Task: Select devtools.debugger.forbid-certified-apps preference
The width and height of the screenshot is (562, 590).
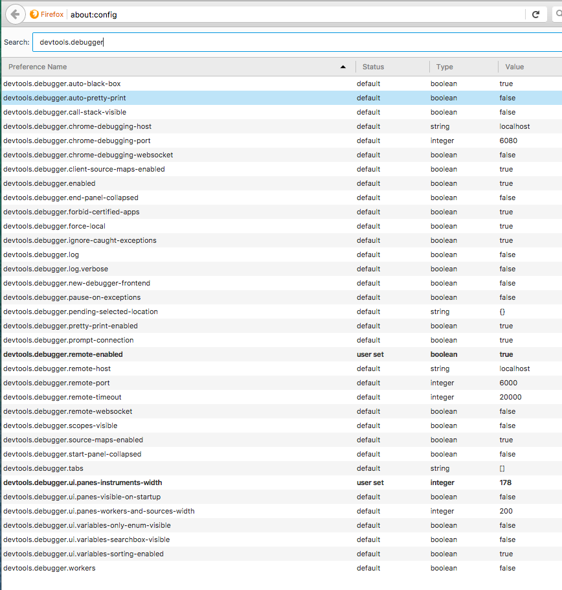Action: 282,212
